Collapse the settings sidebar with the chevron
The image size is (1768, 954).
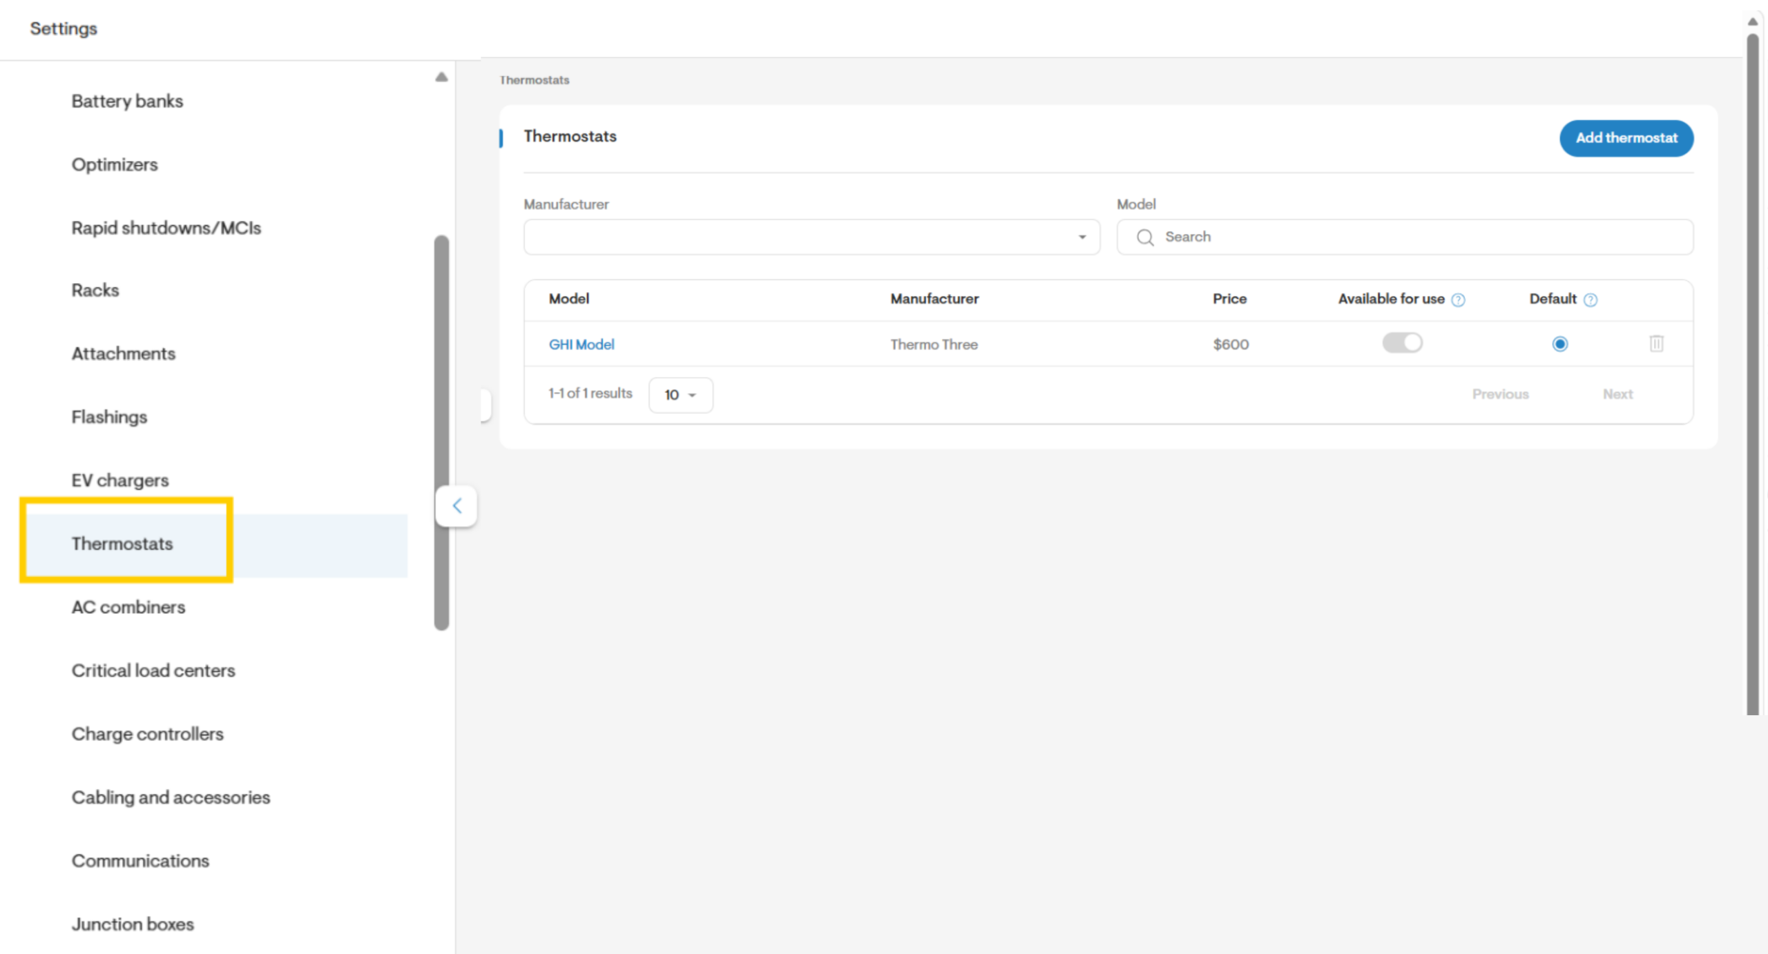point(457,506)
